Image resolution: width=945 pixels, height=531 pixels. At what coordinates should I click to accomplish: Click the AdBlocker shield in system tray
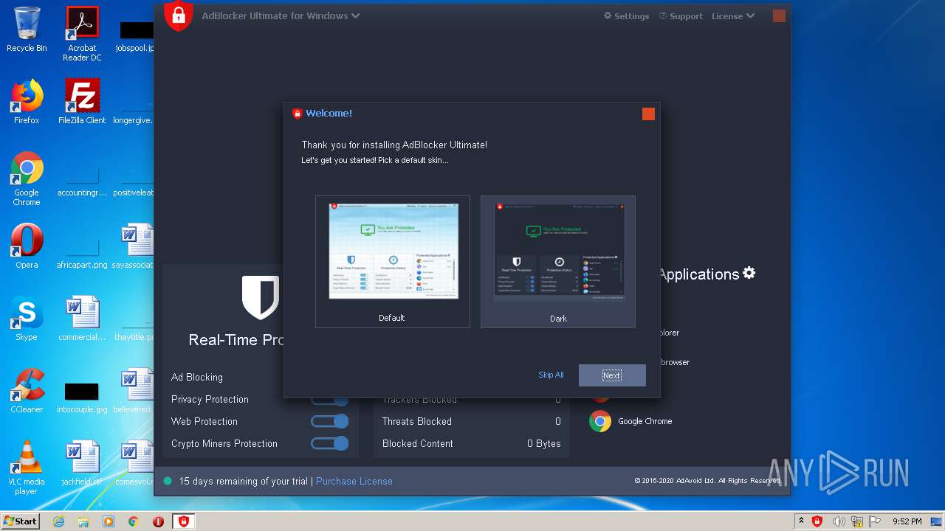point(817,521)
